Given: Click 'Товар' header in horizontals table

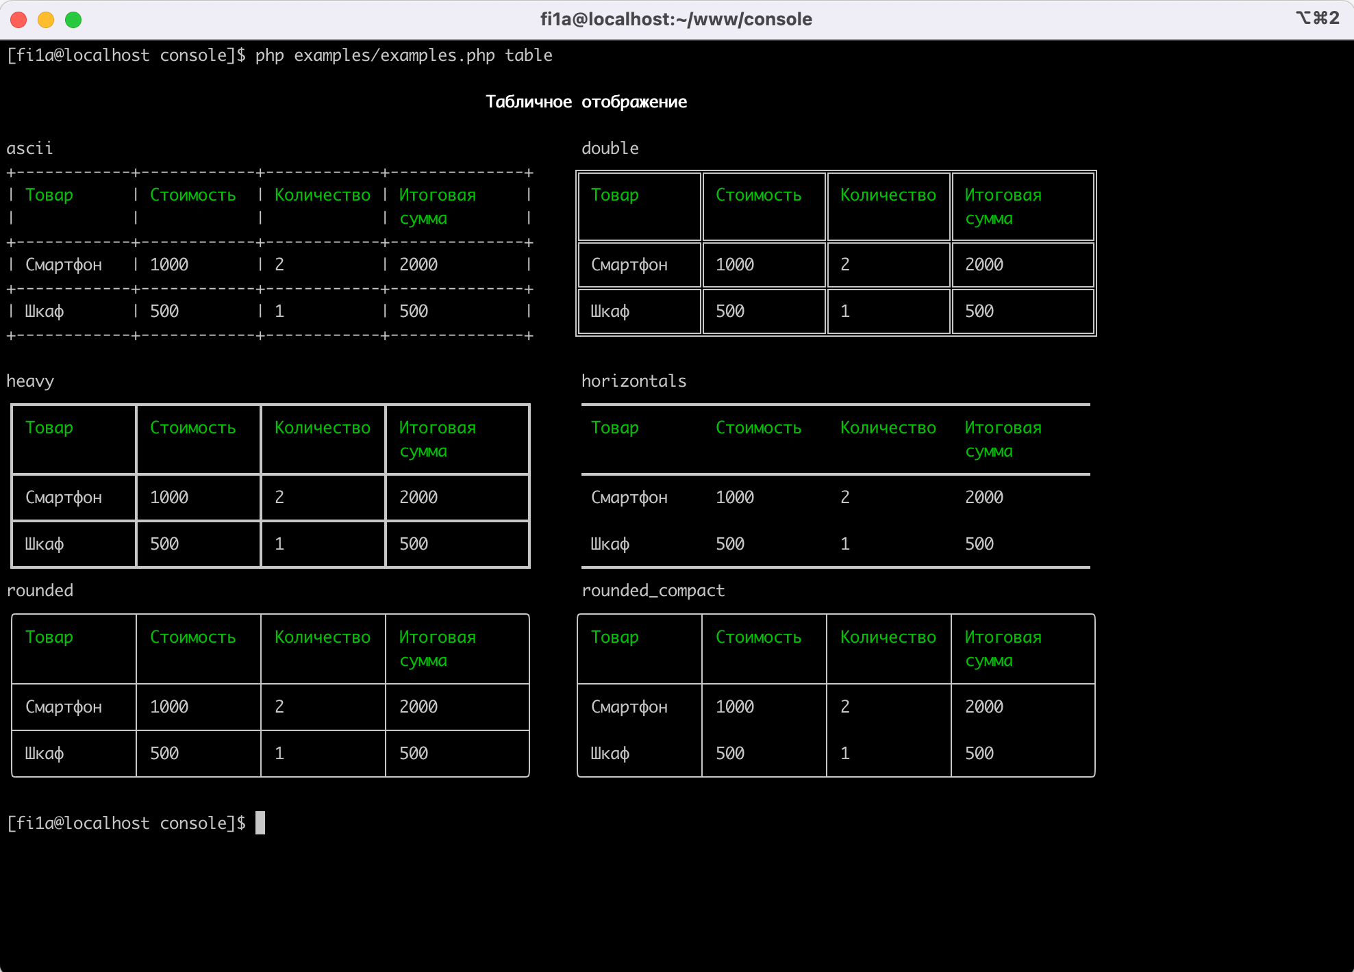Looking at the screenshot, I should coord(615,428).
